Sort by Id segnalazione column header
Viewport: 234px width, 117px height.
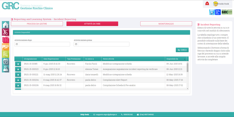(32, 59)
